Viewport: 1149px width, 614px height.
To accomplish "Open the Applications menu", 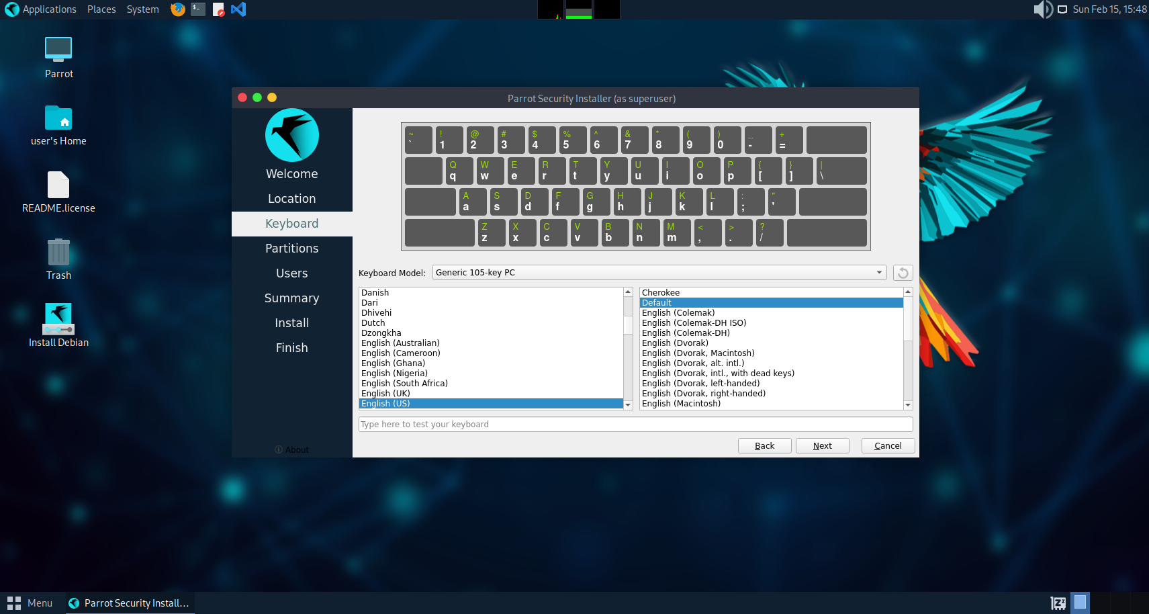I will coord(41,9).
